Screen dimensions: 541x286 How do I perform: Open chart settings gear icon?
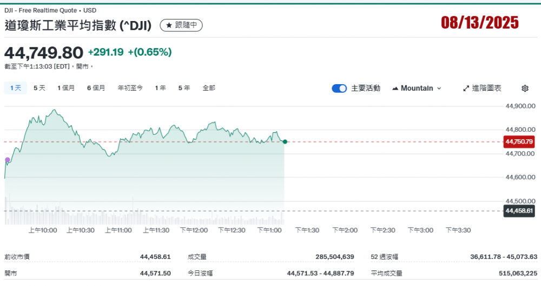(525, 88)
